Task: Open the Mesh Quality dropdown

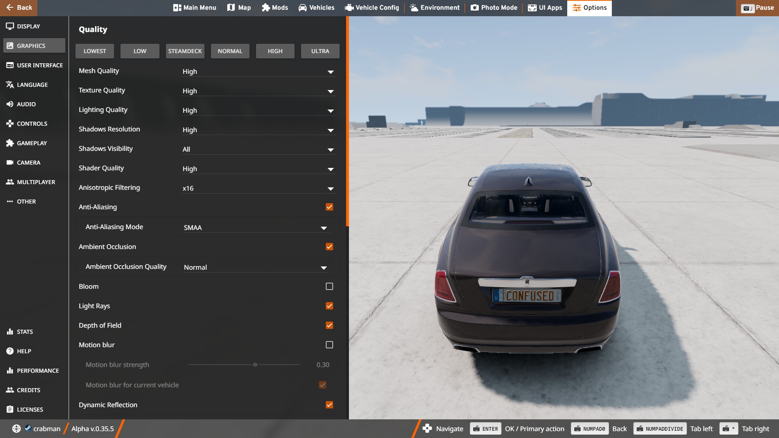Action: tap(259, 71)
